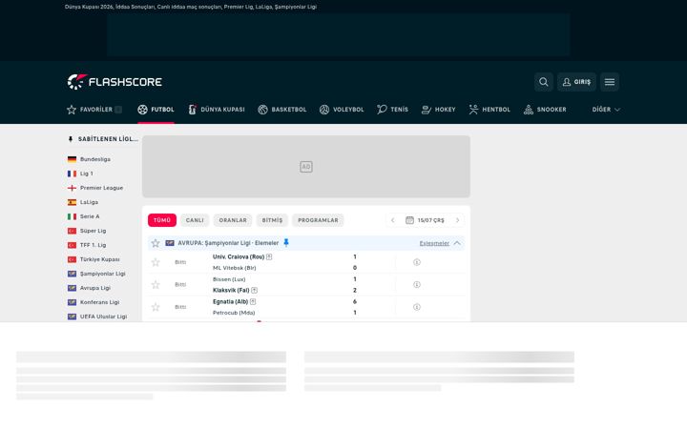Select the TÜMÜ filter
The width and height of the screenshot is (687, 429).
[x=162, y=220]
